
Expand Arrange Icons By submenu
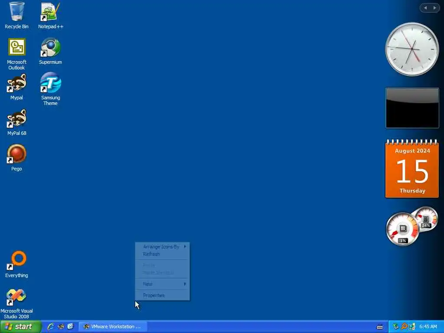[163, 247]
